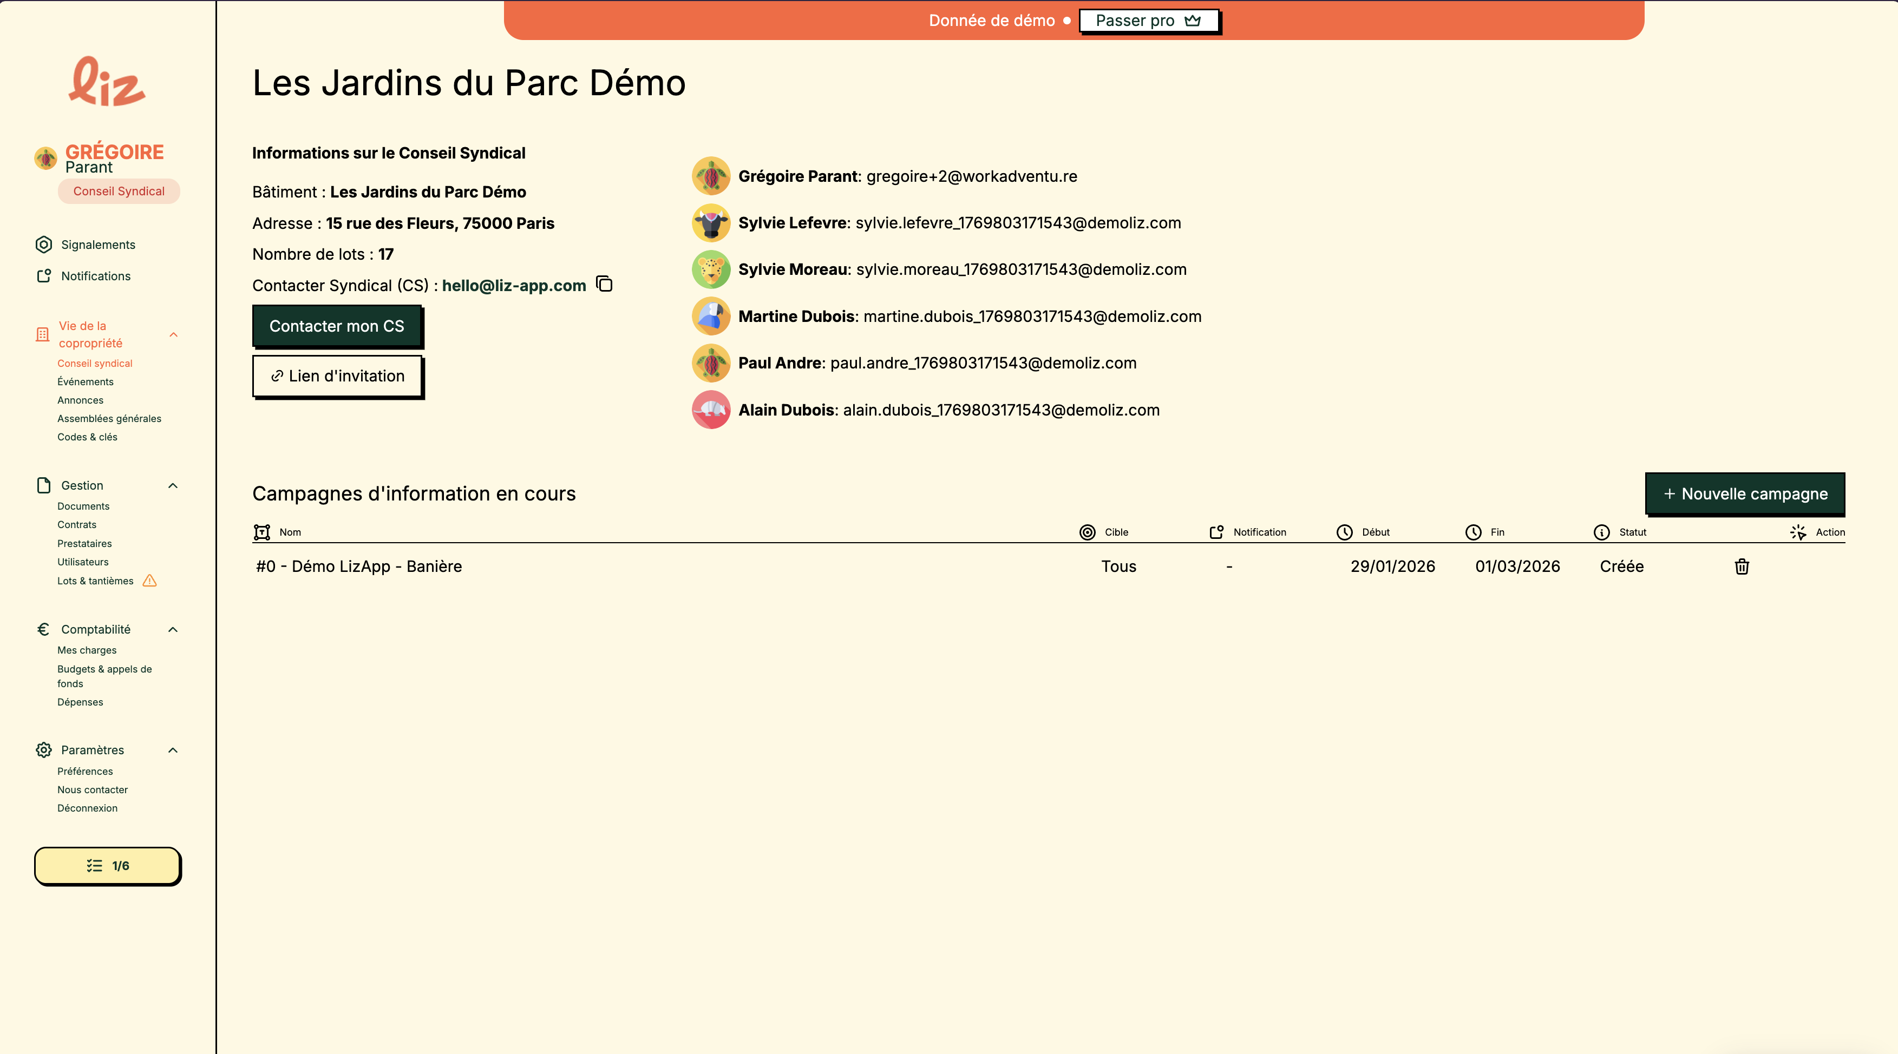This screenshot has width=1898, height=1054.
Task: Click Sylvie Lefevre's bull avatar
Action: (x=711, y=222)
